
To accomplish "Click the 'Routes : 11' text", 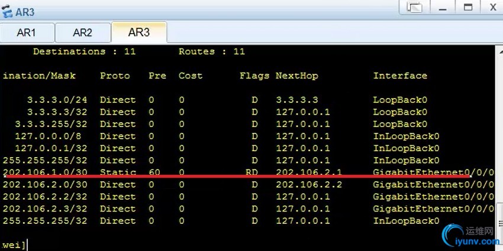I will pyautogui.click(x=212, y=51).
